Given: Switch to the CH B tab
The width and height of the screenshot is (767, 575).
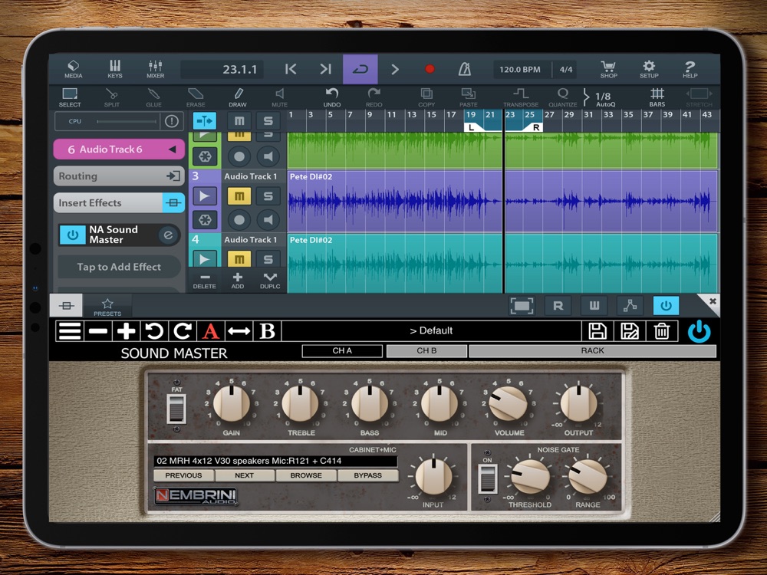Looking at the screenshot, I should pyautogui.click(x=426, y=350).
